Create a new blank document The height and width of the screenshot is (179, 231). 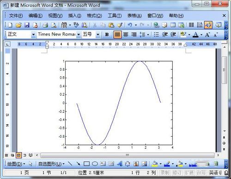tap(10, 25)
